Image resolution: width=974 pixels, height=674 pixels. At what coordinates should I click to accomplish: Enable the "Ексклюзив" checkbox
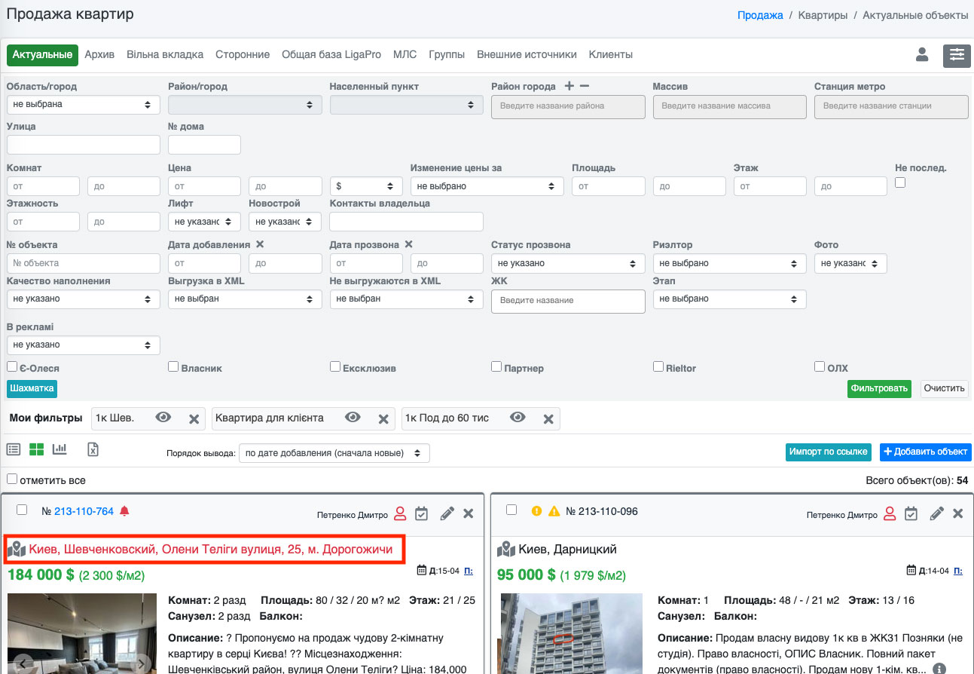click(335, 366)
